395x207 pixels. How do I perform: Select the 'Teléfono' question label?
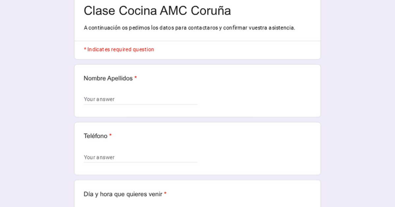click(x=95, y=136)
